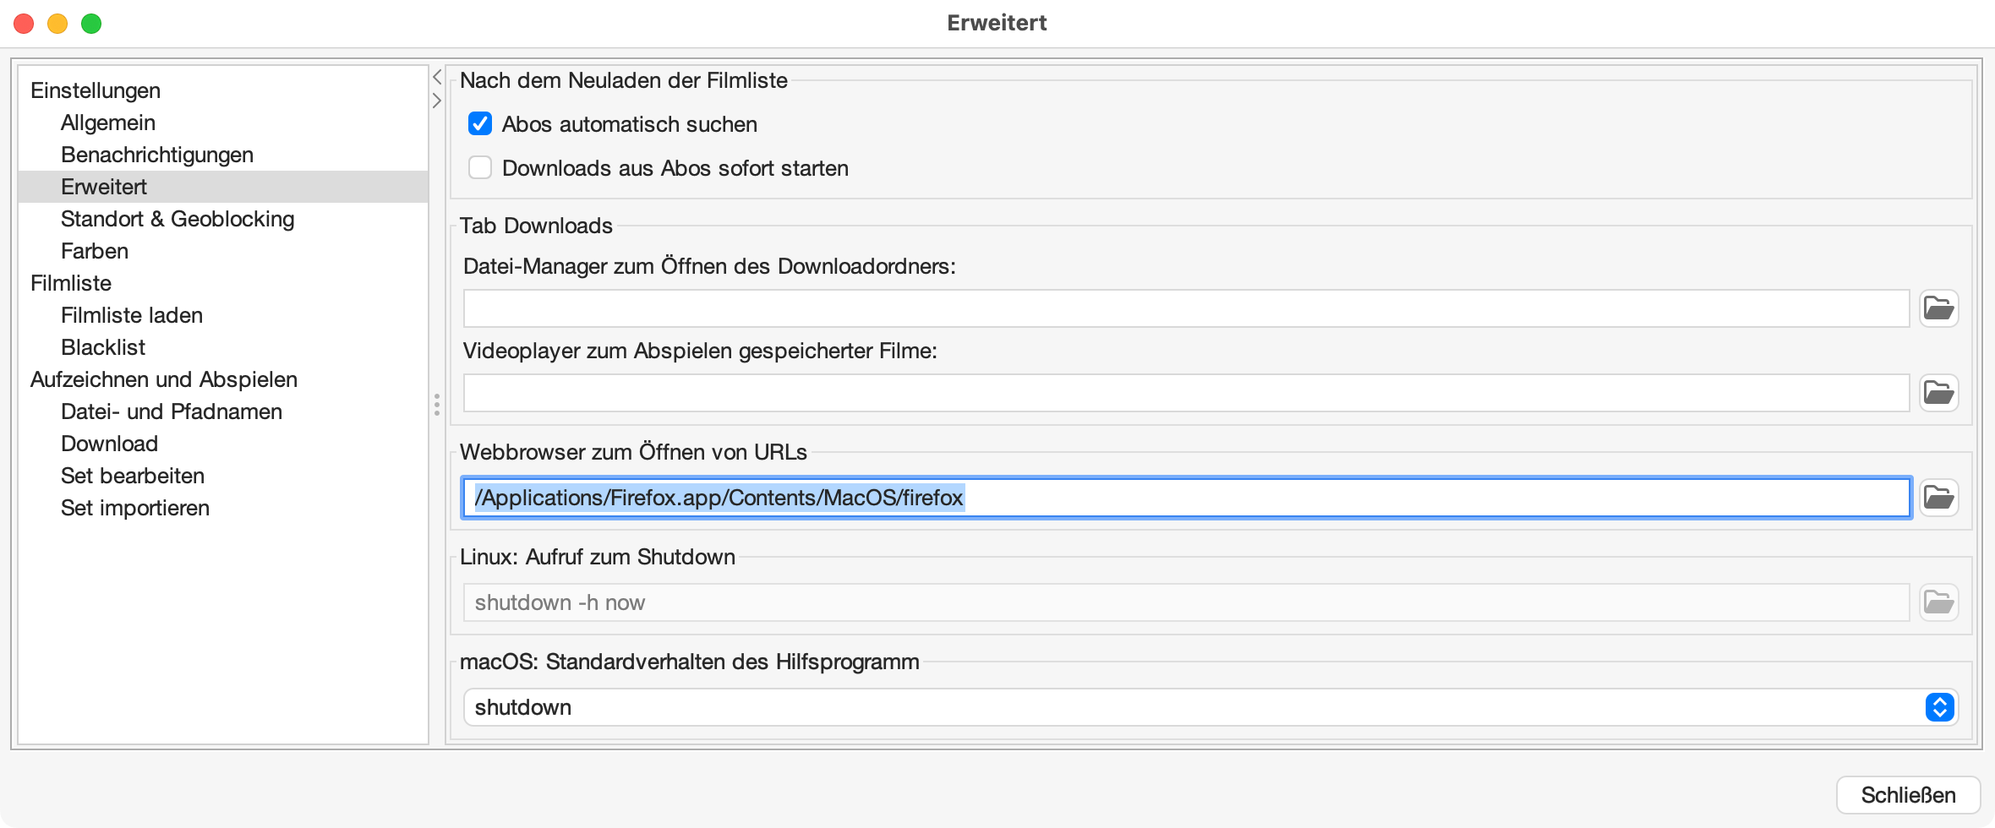
Task: Click the Datei-Manager path input field
Action: click(1185, 308)
